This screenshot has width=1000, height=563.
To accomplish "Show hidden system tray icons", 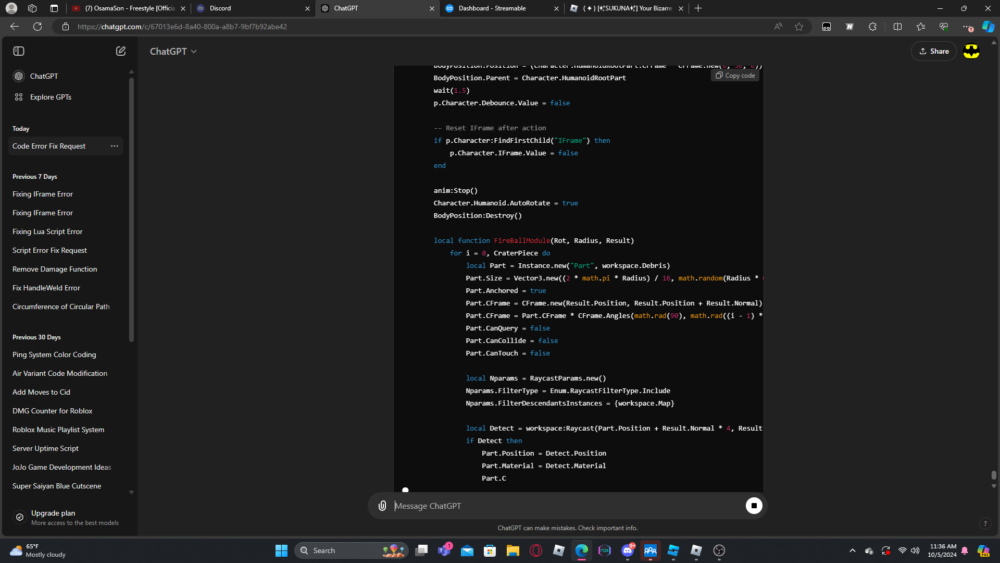I will click(853, 550).
